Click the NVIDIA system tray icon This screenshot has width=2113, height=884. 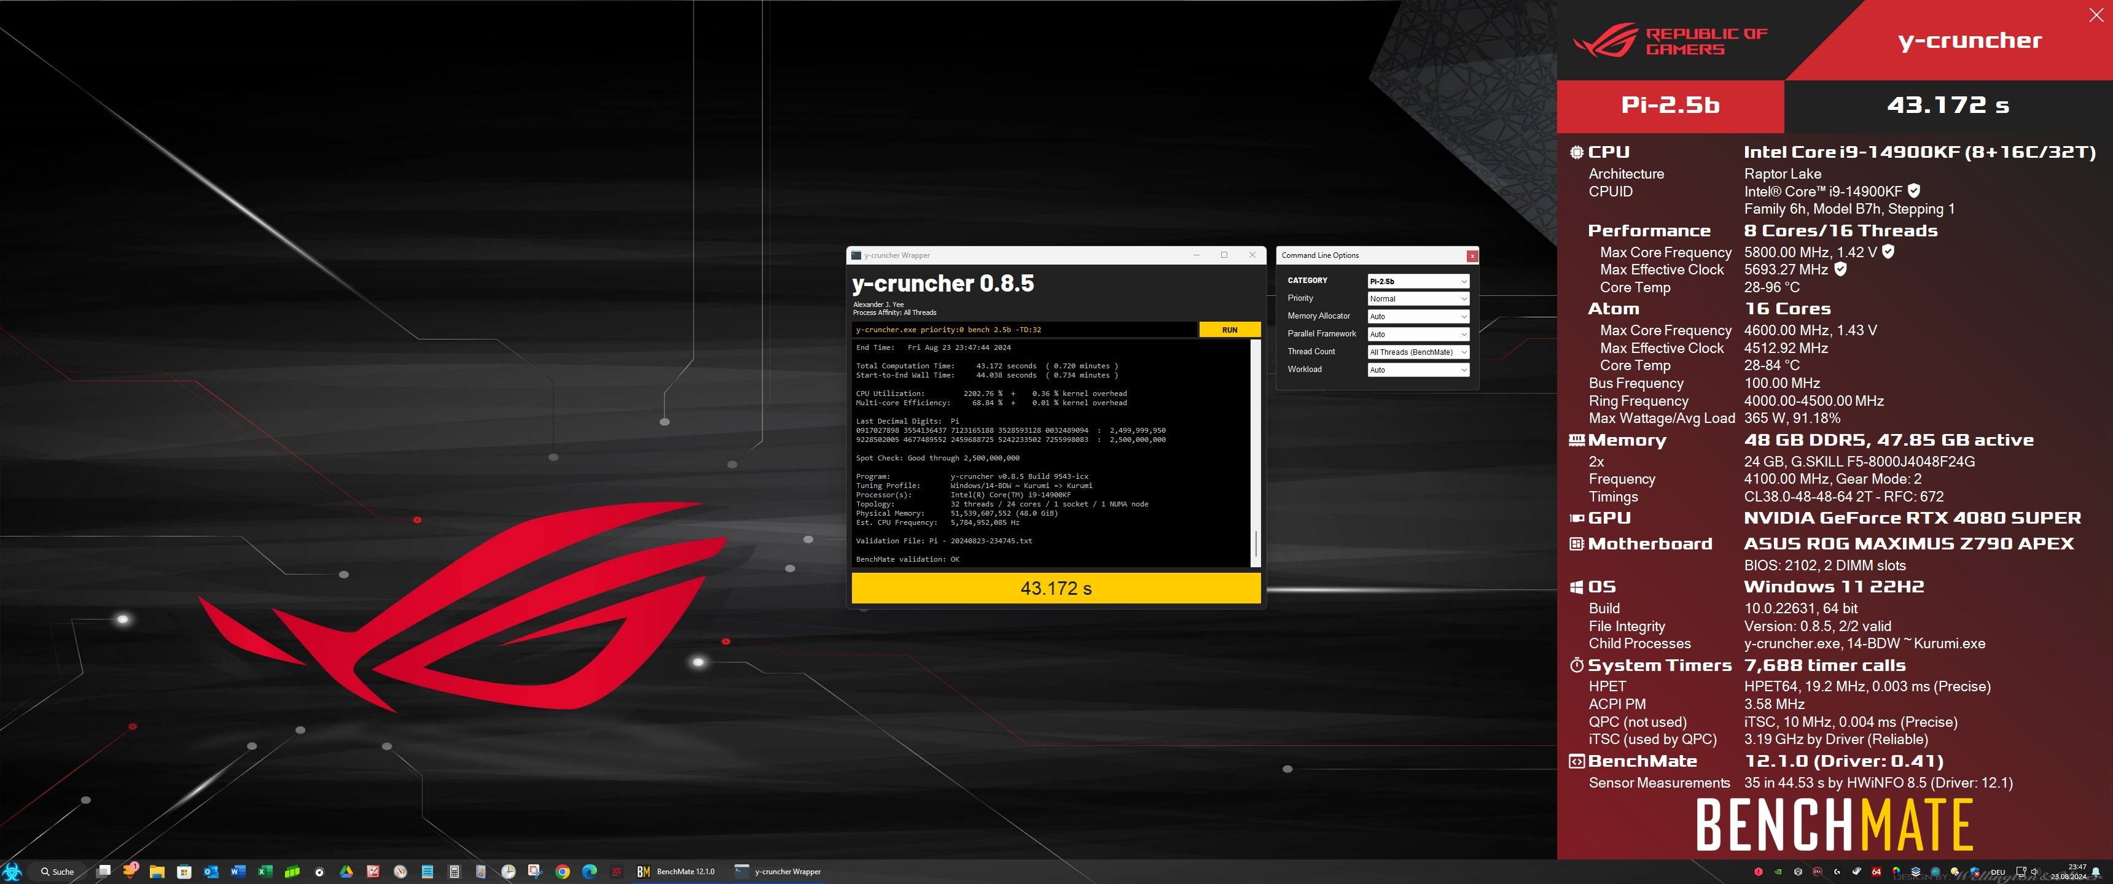(x=1778, y=872)
